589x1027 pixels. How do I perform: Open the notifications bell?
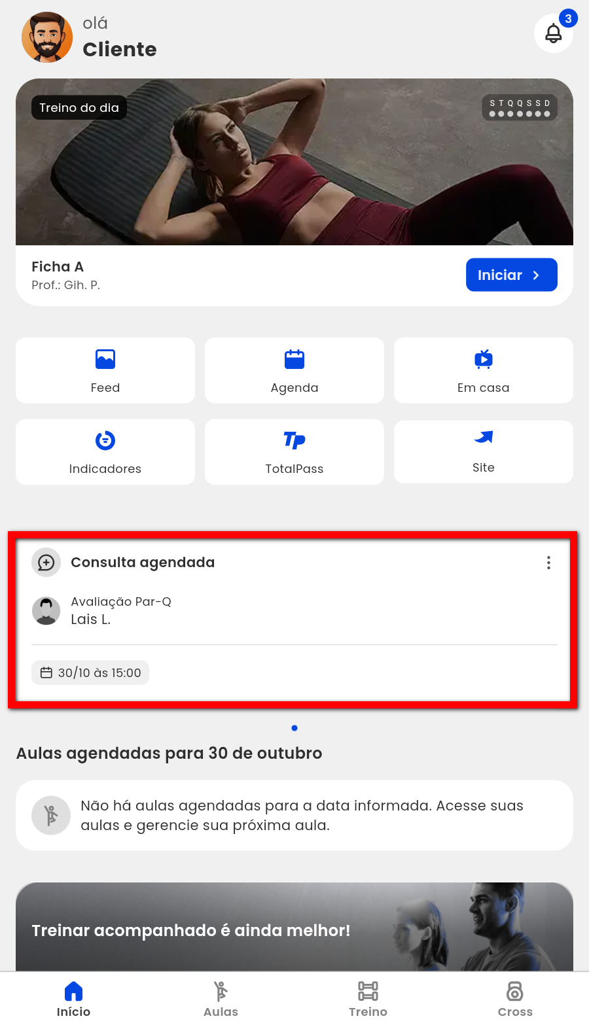point(554,33)
